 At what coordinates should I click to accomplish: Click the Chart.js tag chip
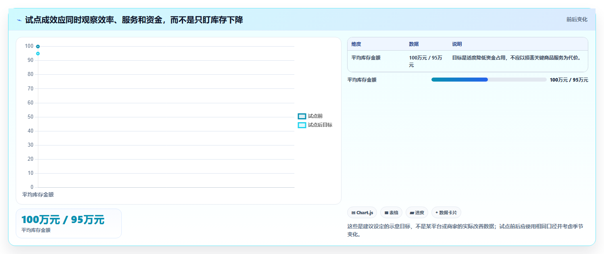(x=362, y=213)
